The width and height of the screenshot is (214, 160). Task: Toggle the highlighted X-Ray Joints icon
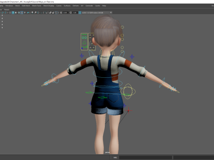click(56, 12)
